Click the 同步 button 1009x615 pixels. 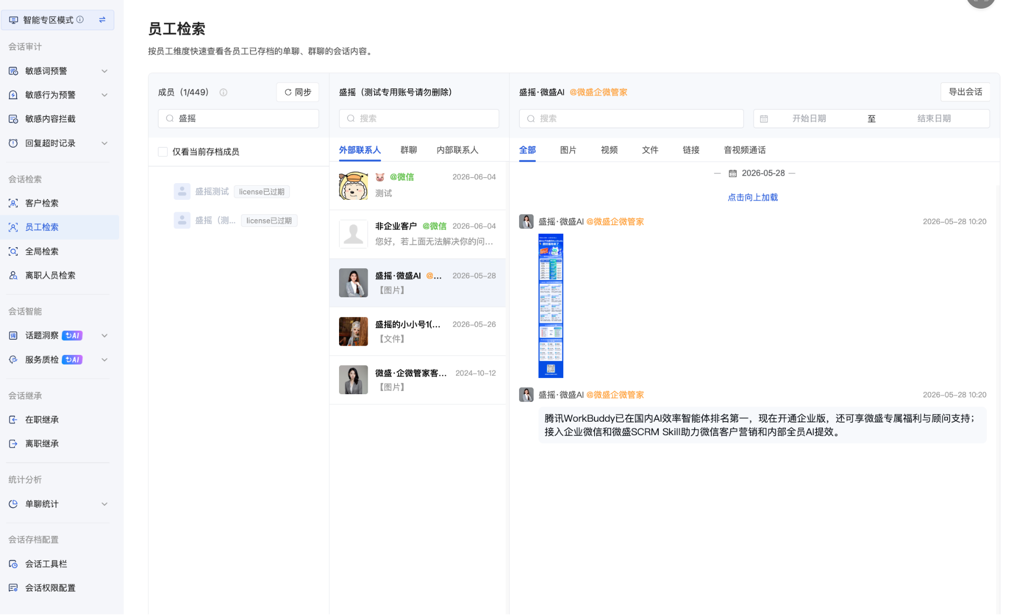[x=298, y=93]
